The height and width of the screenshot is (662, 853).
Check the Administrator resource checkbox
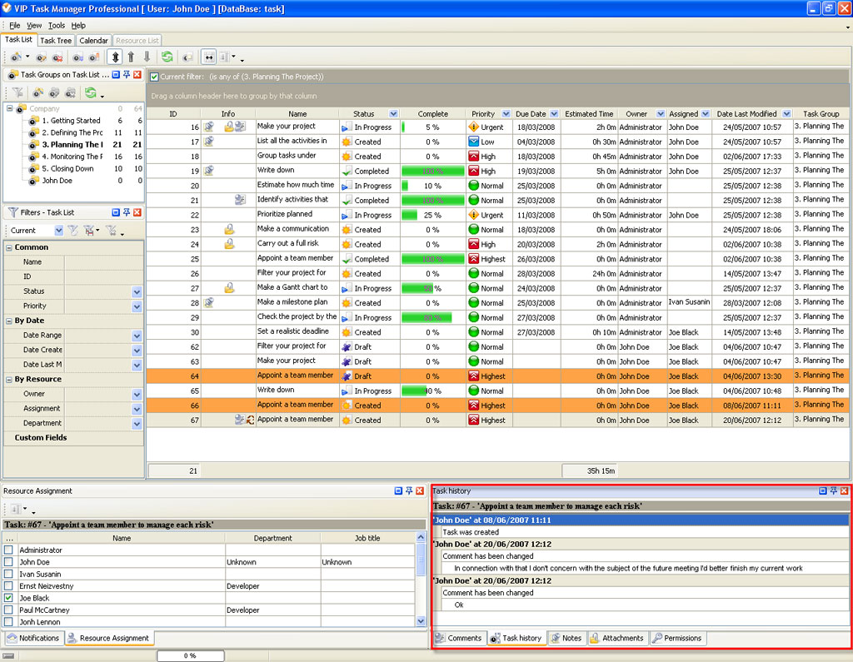click(x=8, y=550)
